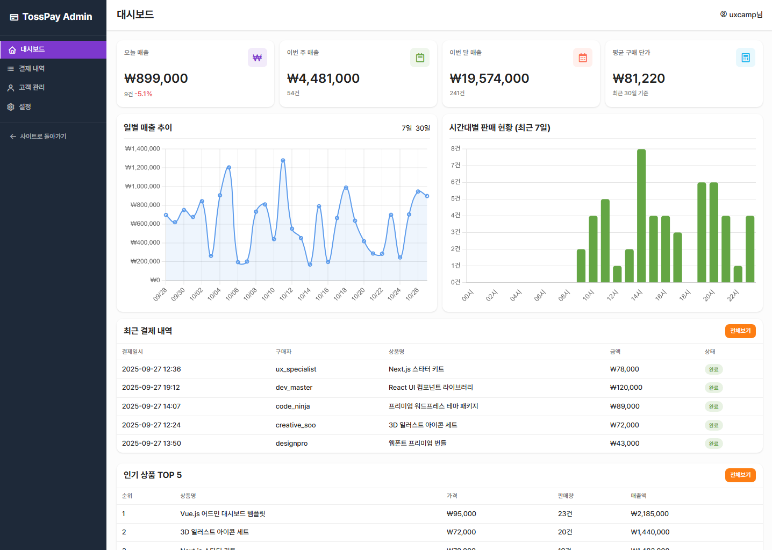Click the red calendar icon for monthly sales
The width and height of the screenshot is (772, 550).
pyautogui.click(x=582, y=58)
